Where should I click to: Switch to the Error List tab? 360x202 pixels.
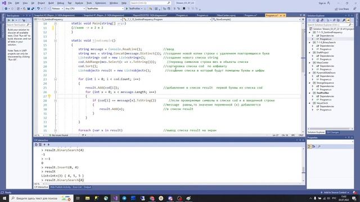[x=77, y=187]
